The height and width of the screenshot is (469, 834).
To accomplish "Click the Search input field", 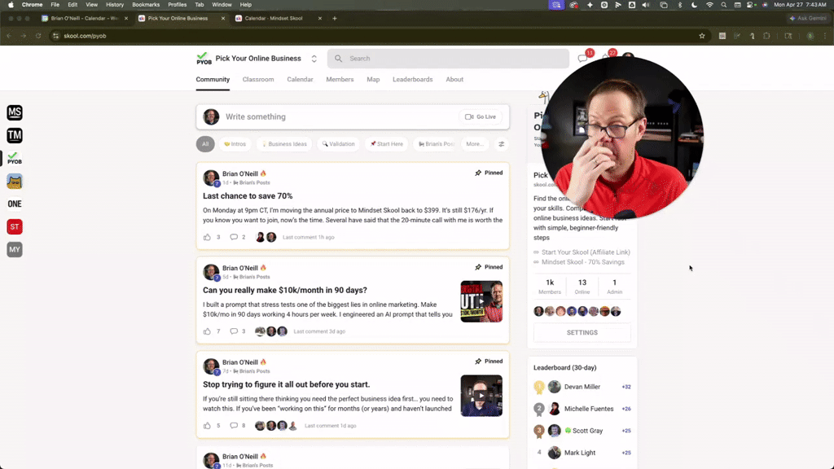I will (x=448, y=59).
